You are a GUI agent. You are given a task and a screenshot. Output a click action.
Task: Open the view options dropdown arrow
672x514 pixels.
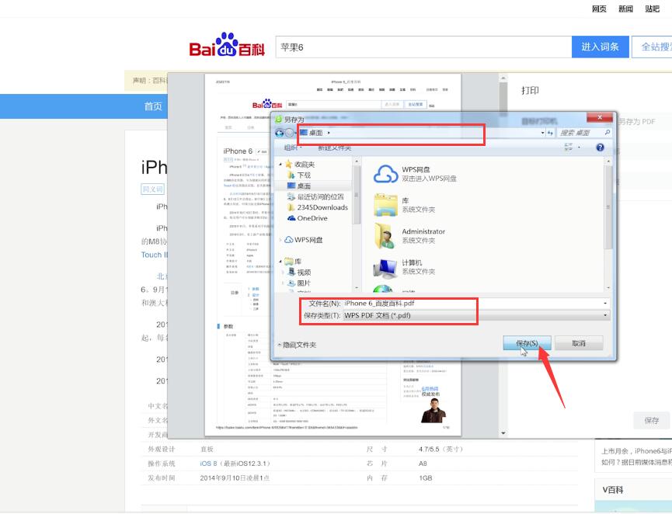tap(579, 148)
